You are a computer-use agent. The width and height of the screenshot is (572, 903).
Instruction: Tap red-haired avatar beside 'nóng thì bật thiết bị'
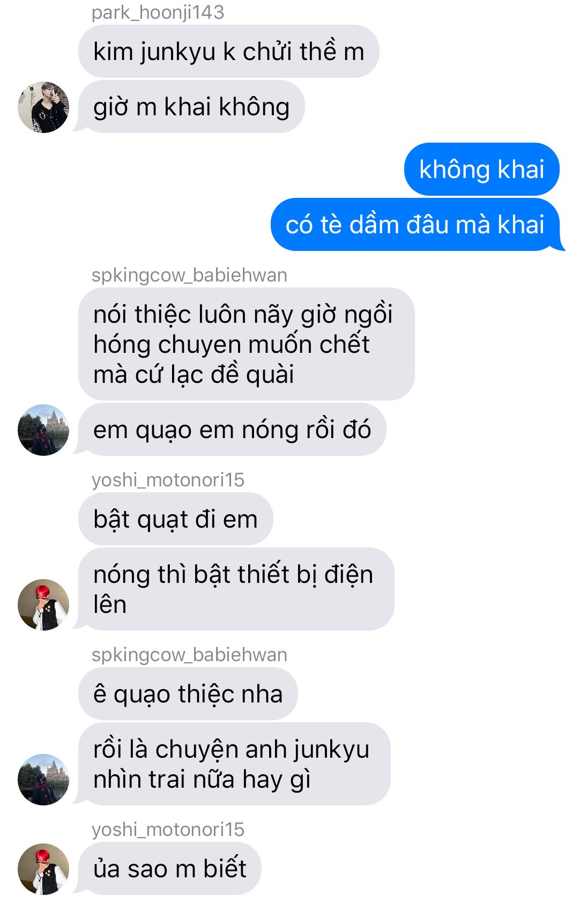click(43, 605)
